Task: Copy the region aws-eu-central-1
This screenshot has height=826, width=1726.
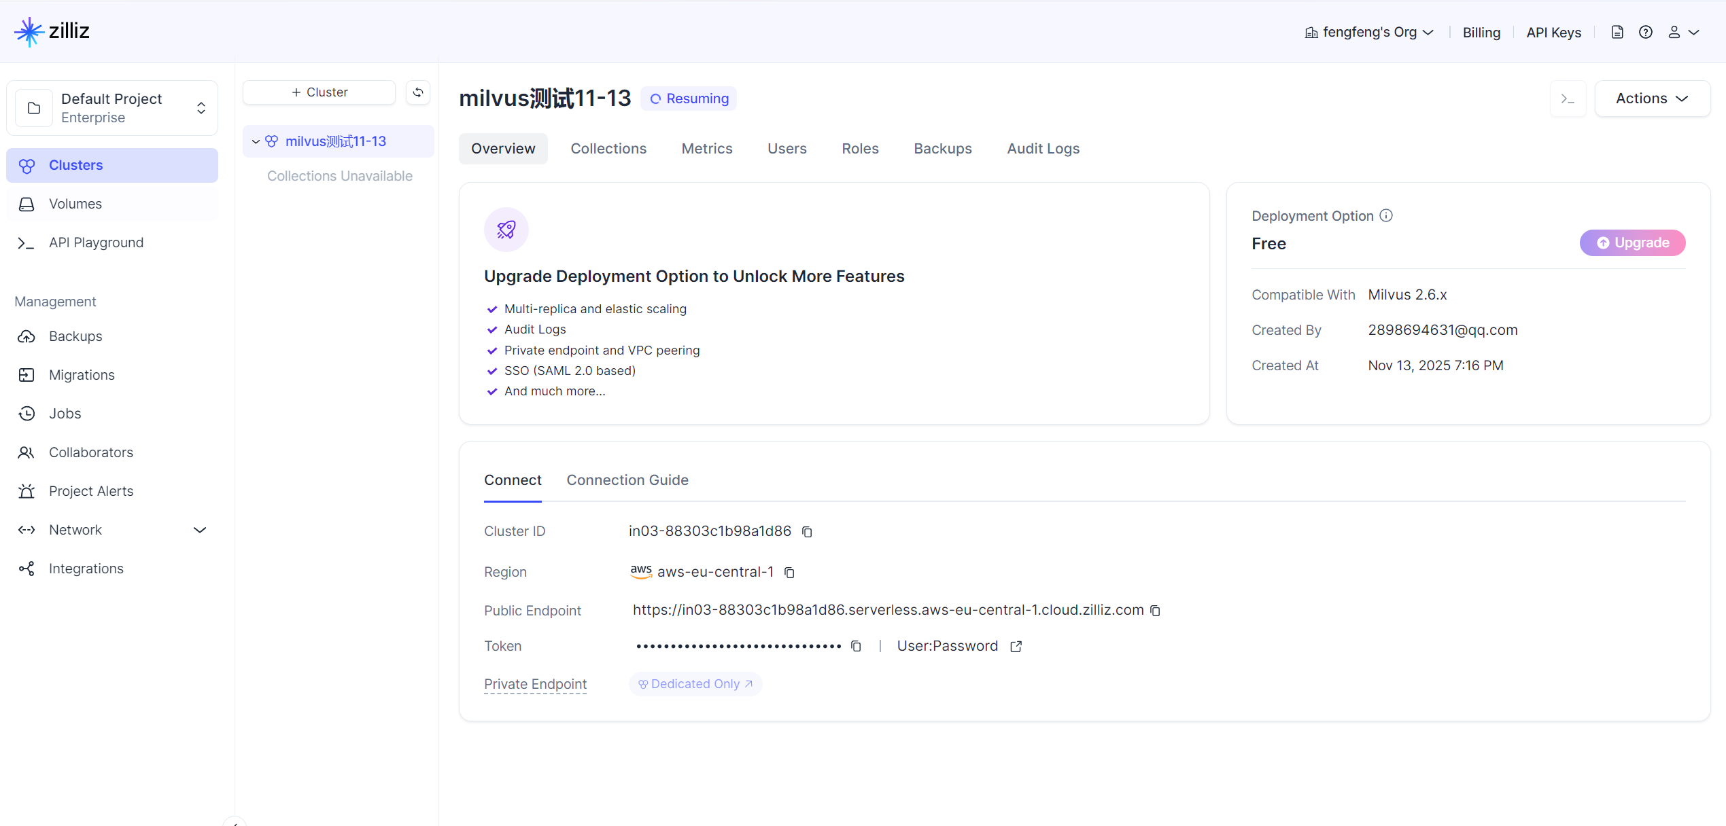Action: pos(789,573)
